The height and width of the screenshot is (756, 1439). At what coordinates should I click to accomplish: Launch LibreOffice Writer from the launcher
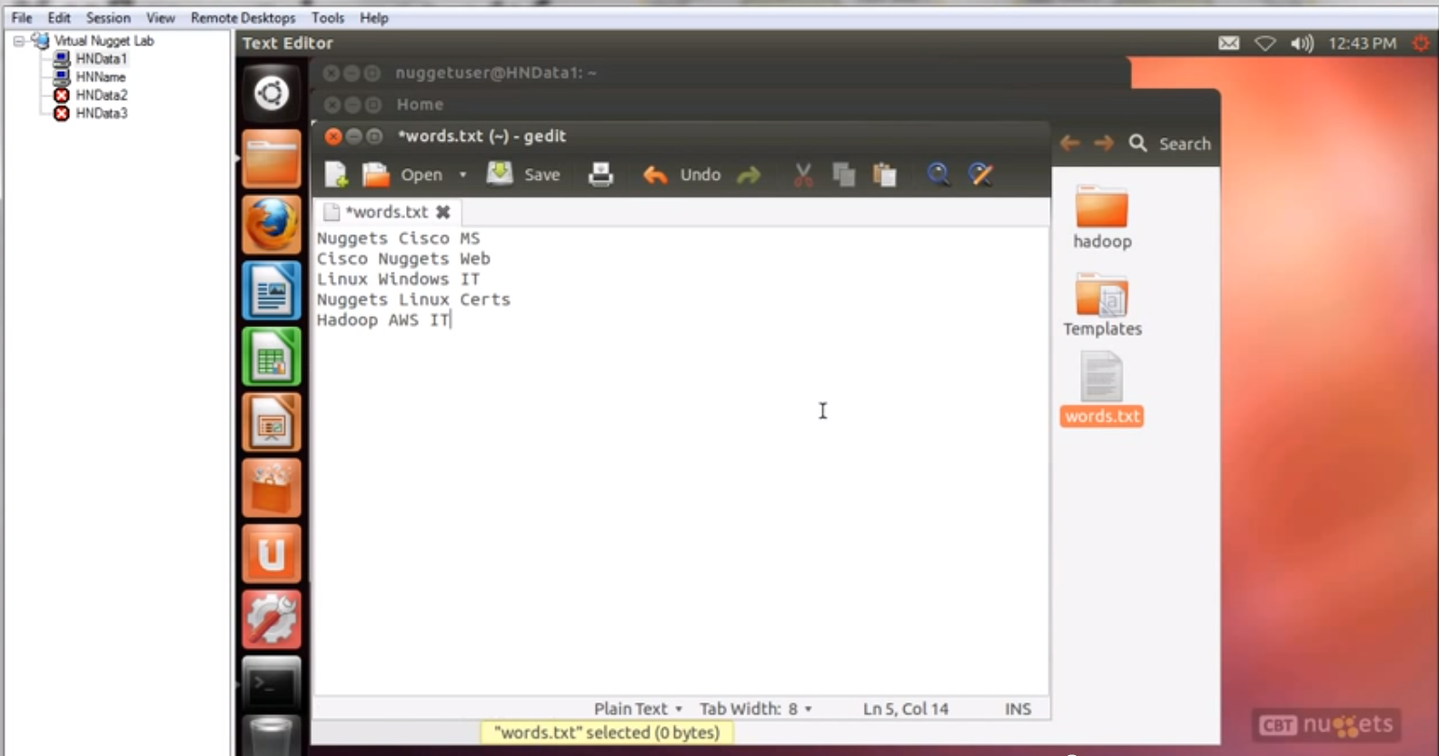pyautogui.click(x=271, y=291)
